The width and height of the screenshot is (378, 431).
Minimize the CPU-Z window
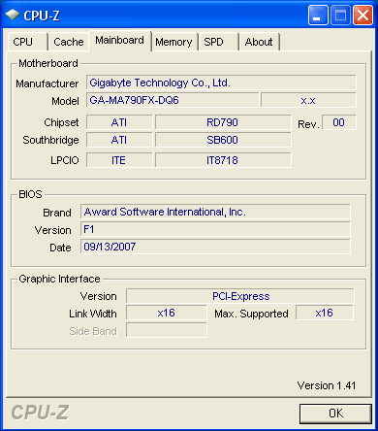[x=318, y=15]
